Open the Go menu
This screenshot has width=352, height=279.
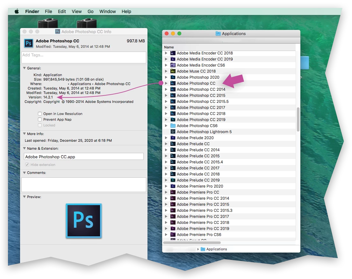point(90,11)
